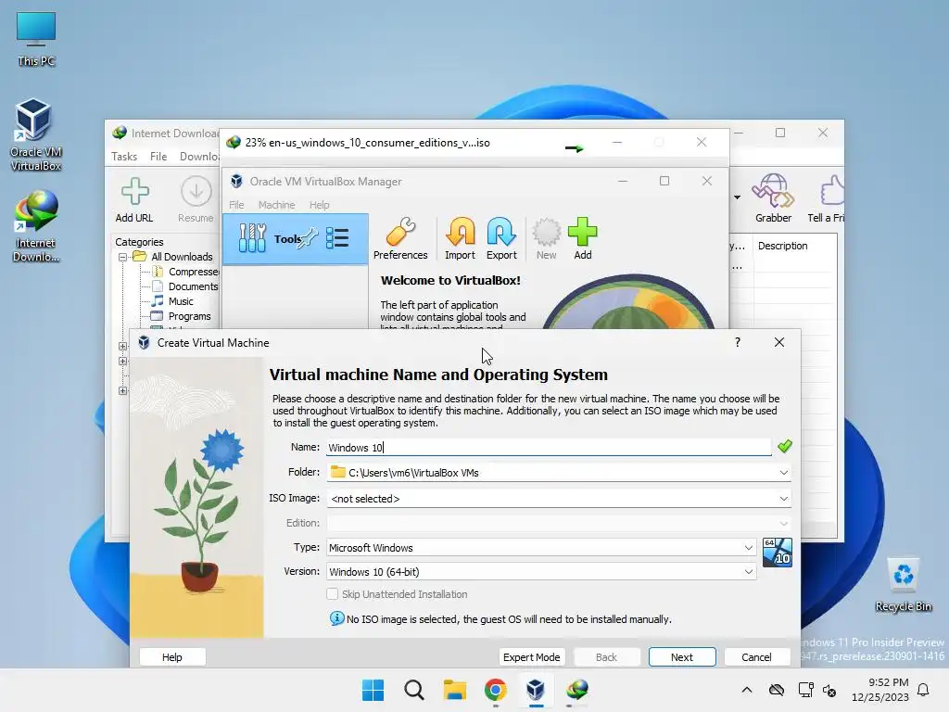
Task: Open the Tools list-menu icon
Action: (x=337, y=238)
